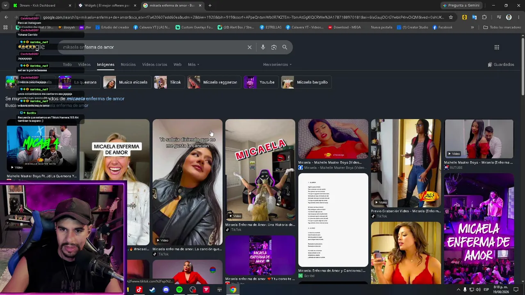Open the Previo Grabación Video thumbnail
The image size is (525, 295).
(406, 163)
